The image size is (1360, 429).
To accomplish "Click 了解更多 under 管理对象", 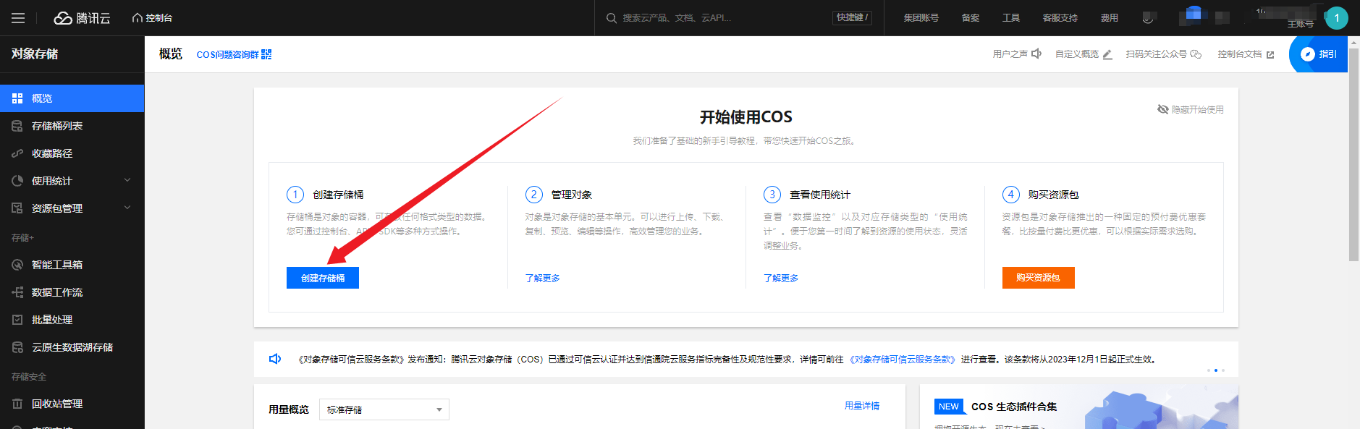I will tap(542, 278).
